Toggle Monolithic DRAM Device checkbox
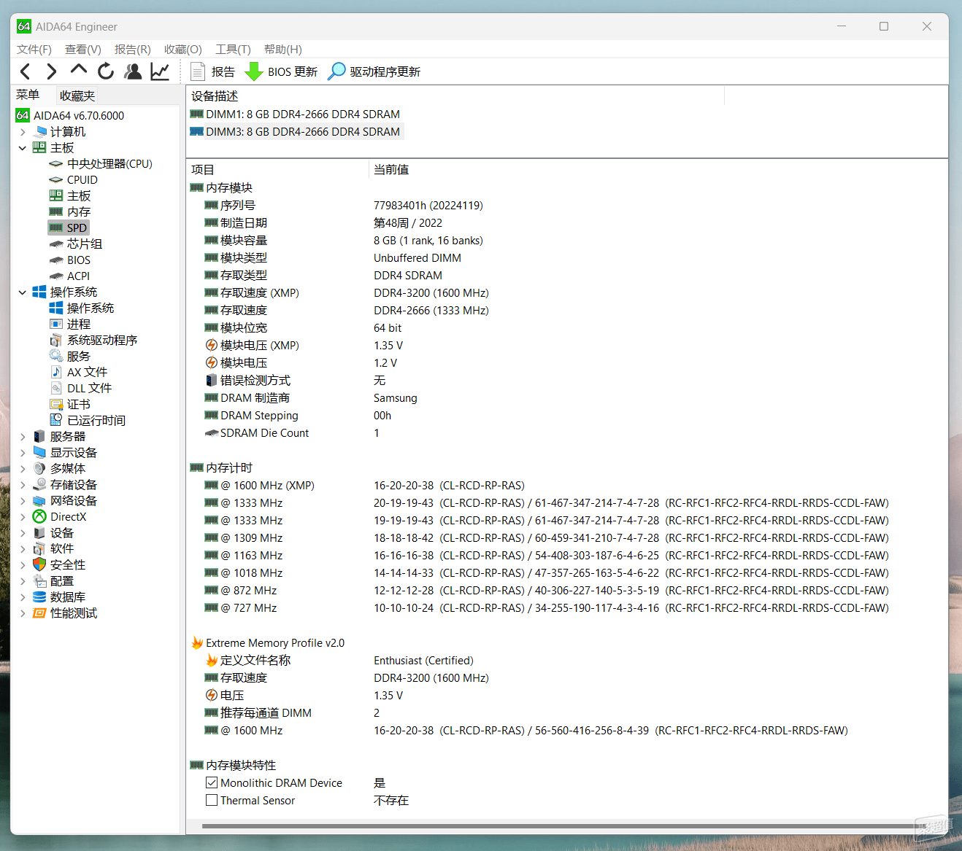The width and height of the screenshot is (962, 851). [x=212, y=782]
